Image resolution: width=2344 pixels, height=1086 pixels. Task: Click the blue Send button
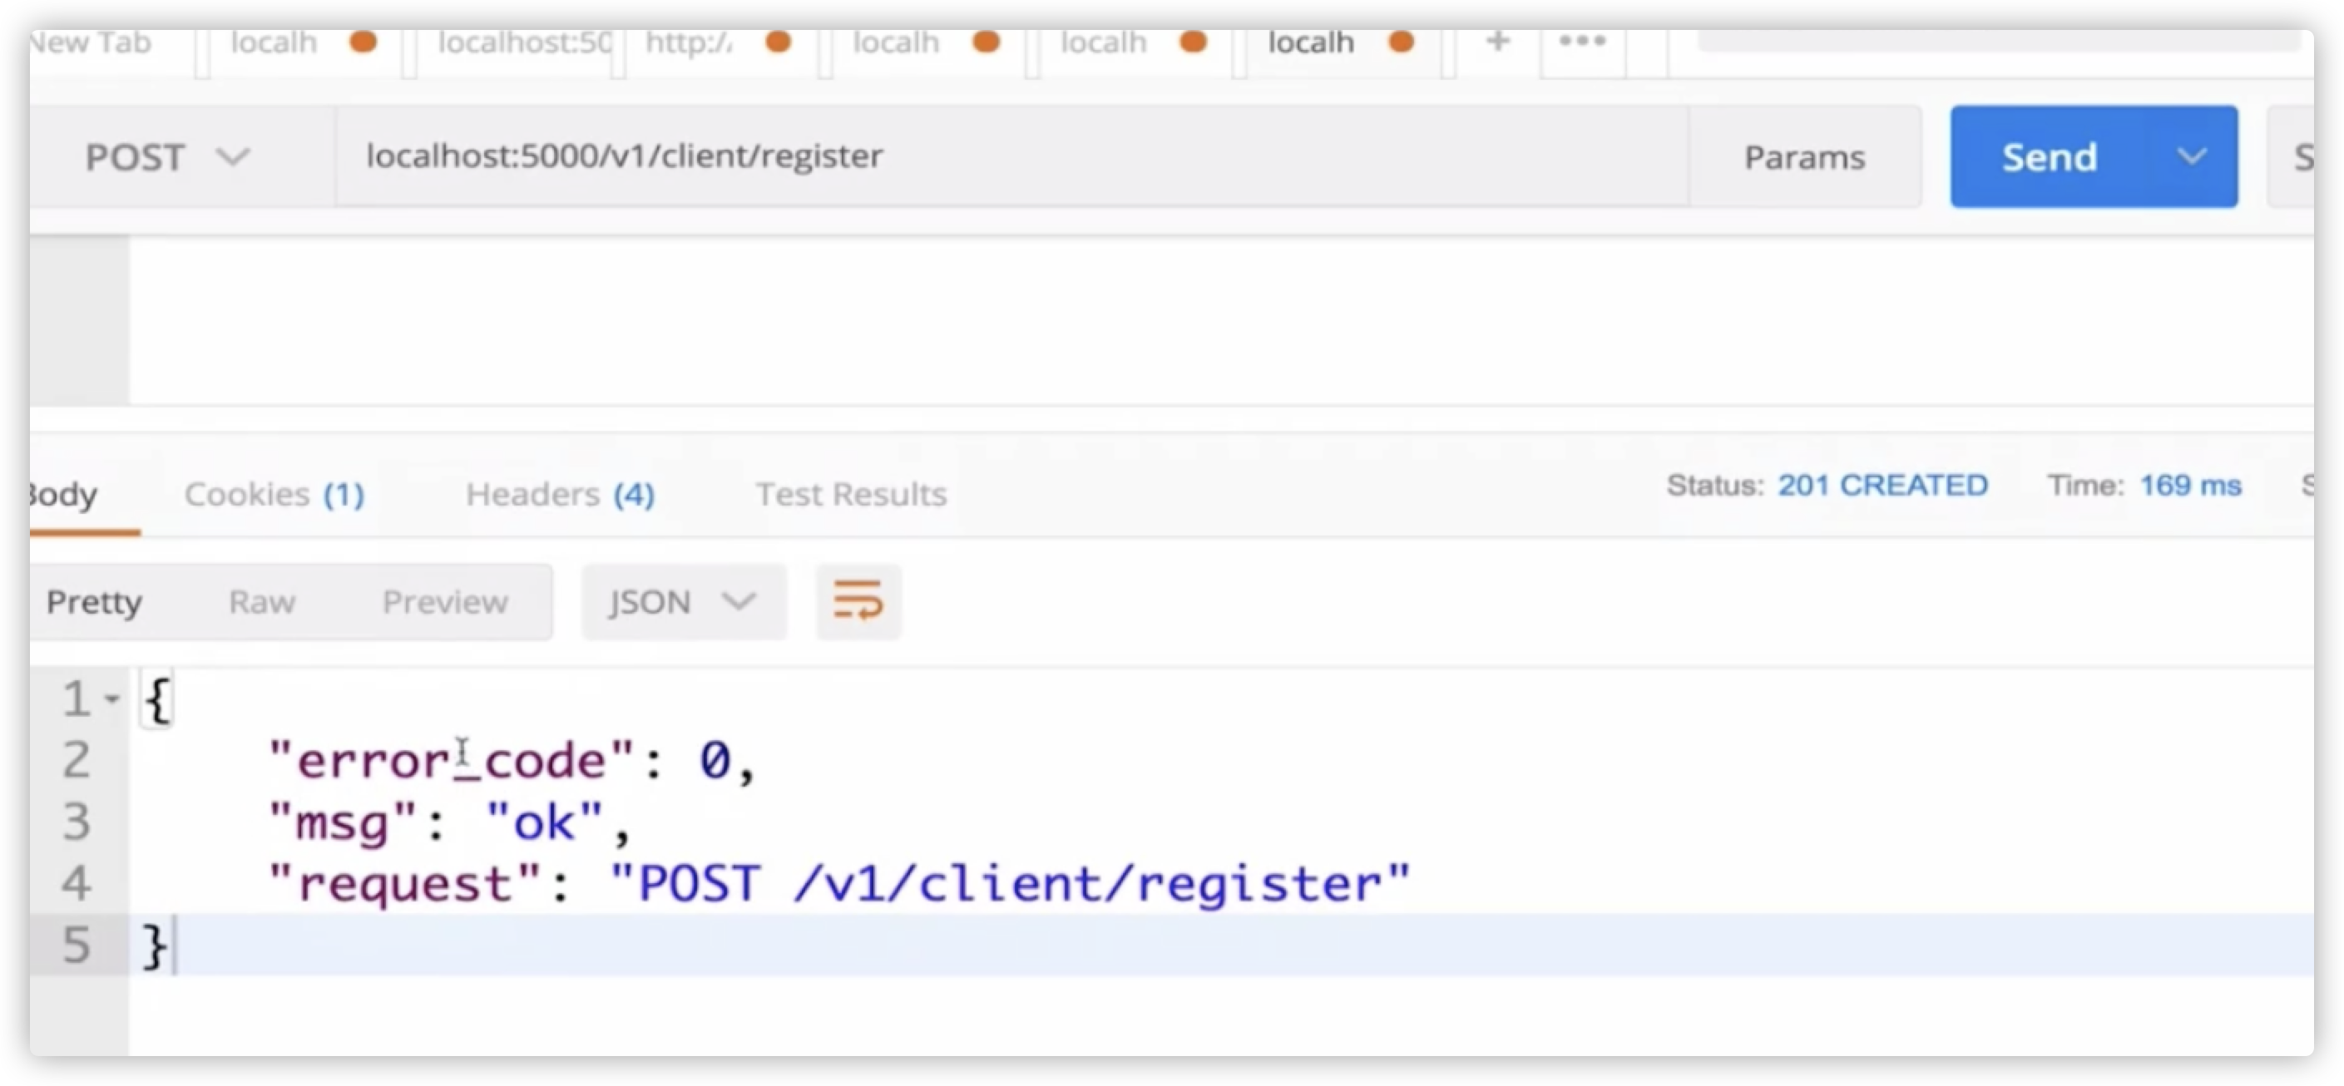coord(2050,156)
